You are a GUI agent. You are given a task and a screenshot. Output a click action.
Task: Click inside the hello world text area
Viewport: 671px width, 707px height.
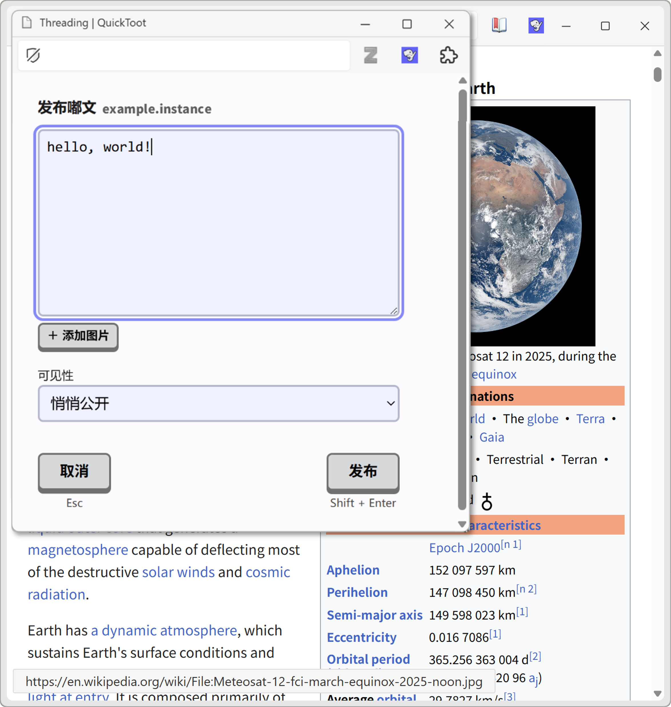point(219,222)
